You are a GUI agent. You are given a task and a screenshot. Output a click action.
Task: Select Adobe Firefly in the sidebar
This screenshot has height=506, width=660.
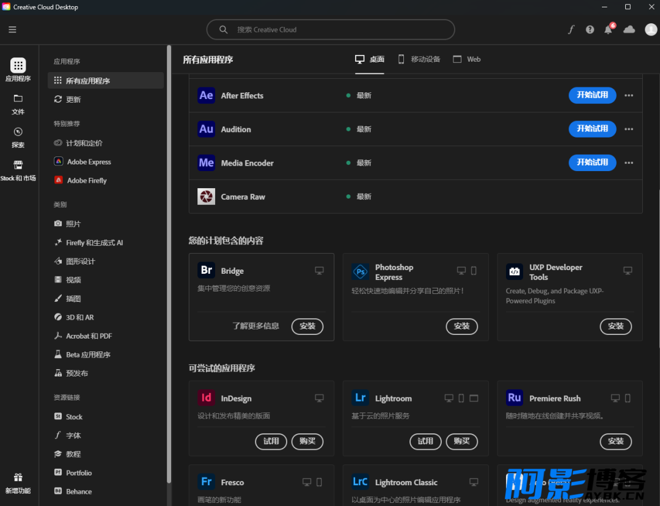[87, 180]
